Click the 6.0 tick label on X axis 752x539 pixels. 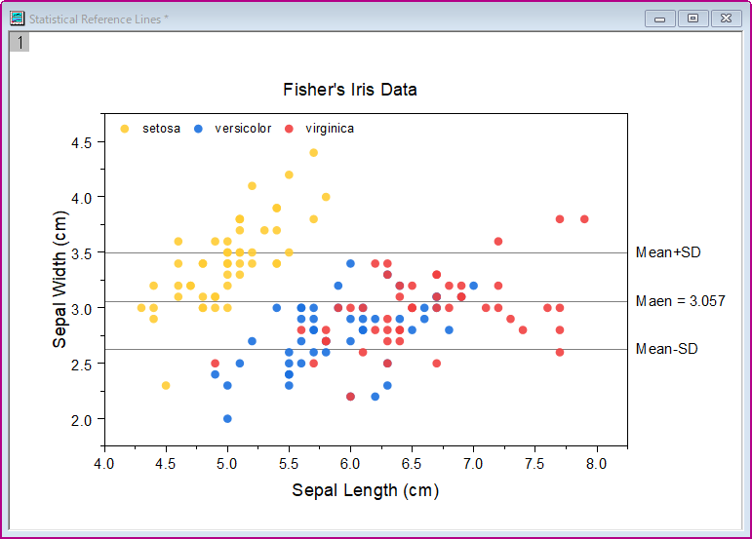tap(350, 464)
